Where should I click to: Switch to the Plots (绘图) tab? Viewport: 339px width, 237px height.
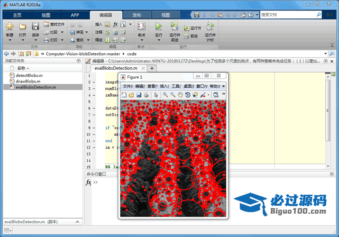pos(46,15)
